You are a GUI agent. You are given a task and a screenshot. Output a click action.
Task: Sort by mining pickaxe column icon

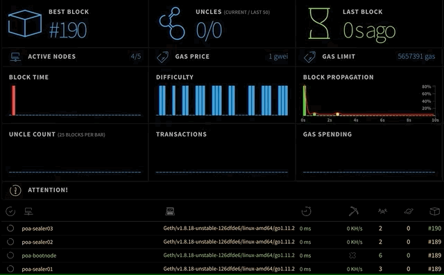[353, 211]
